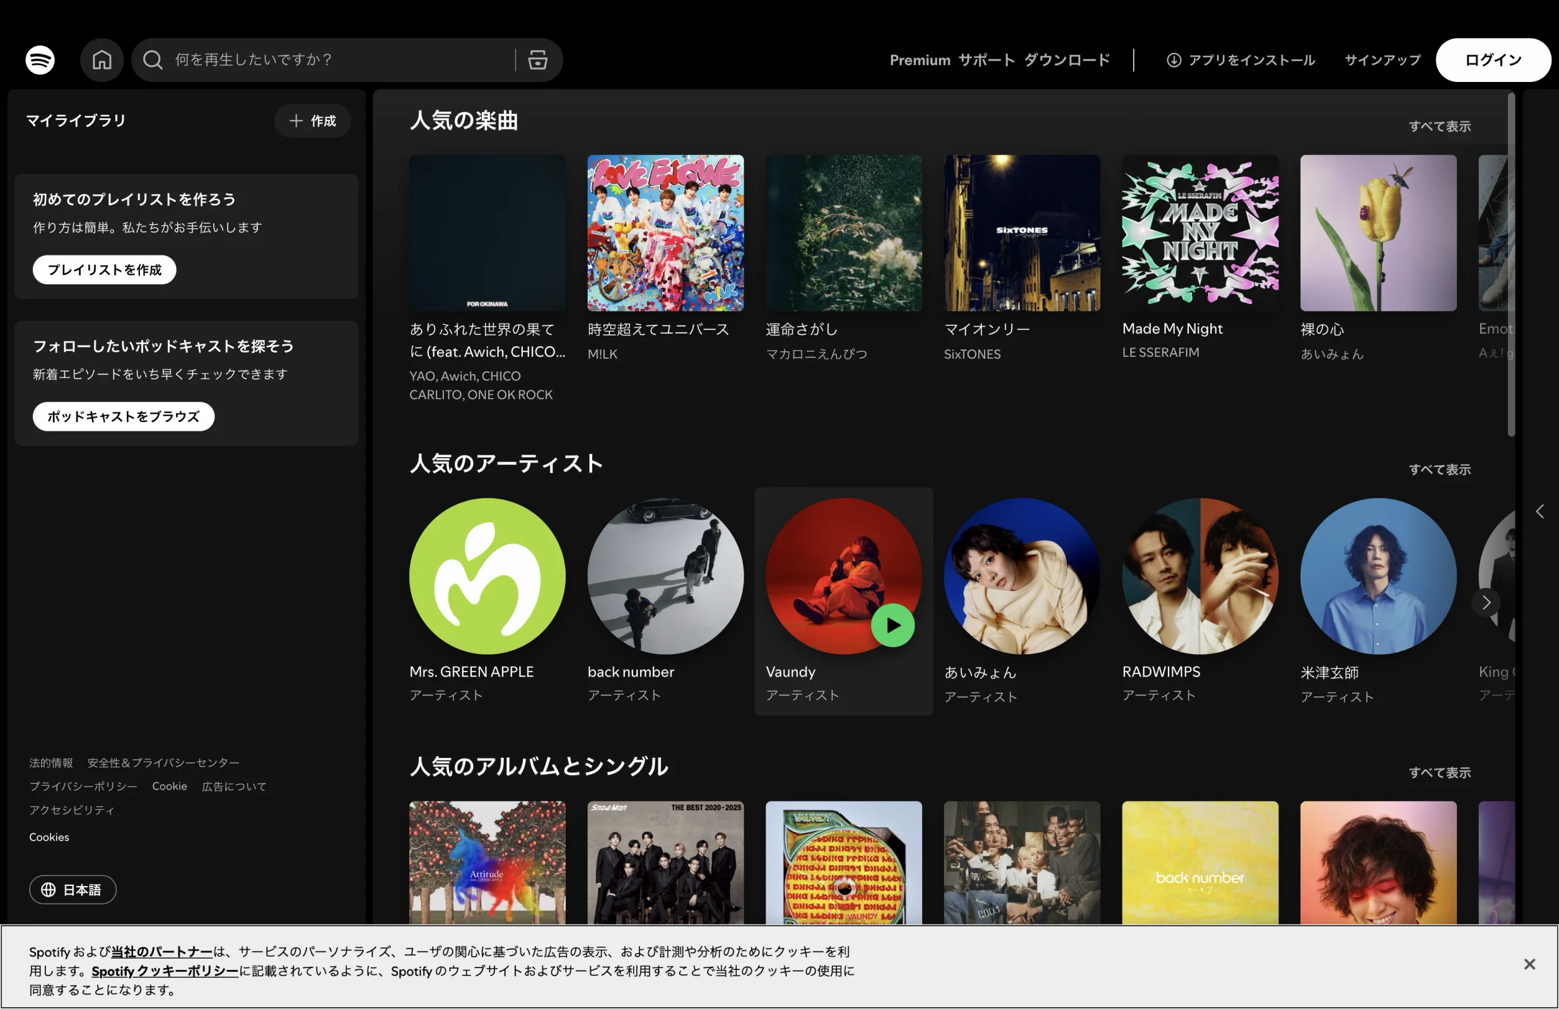Open the Vaundy replica album cover
This screenshot has height=1009, width=1559.
pos(844,863)
